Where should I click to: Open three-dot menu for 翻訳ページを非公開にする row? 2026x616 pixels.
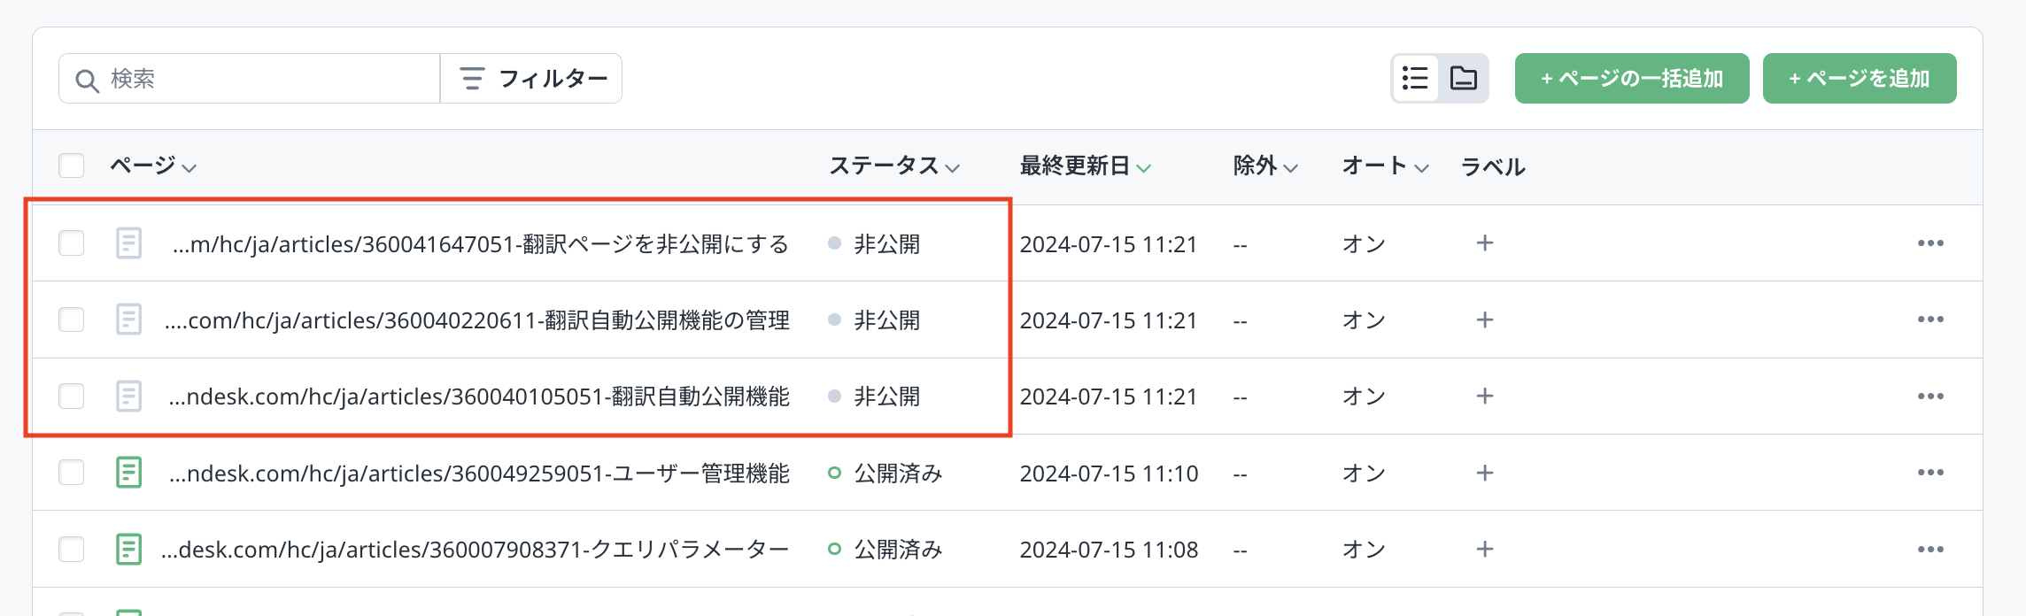1930,243
